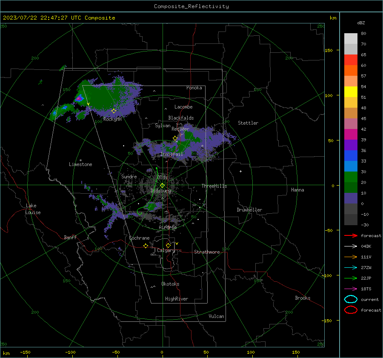383x358 pixels.
Task: Click the Limestone label
Action: coord(80,164)
